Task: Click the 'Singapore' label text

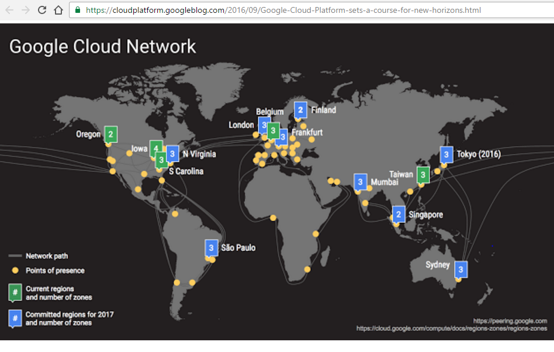Action: [x=426, y=215]
